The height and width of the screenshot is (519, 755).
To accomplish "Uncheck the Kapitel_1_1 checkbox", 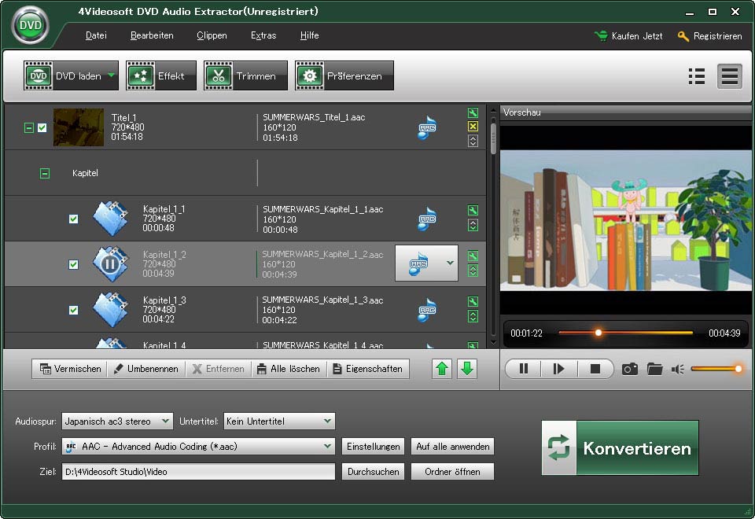I will coord(74,219).
